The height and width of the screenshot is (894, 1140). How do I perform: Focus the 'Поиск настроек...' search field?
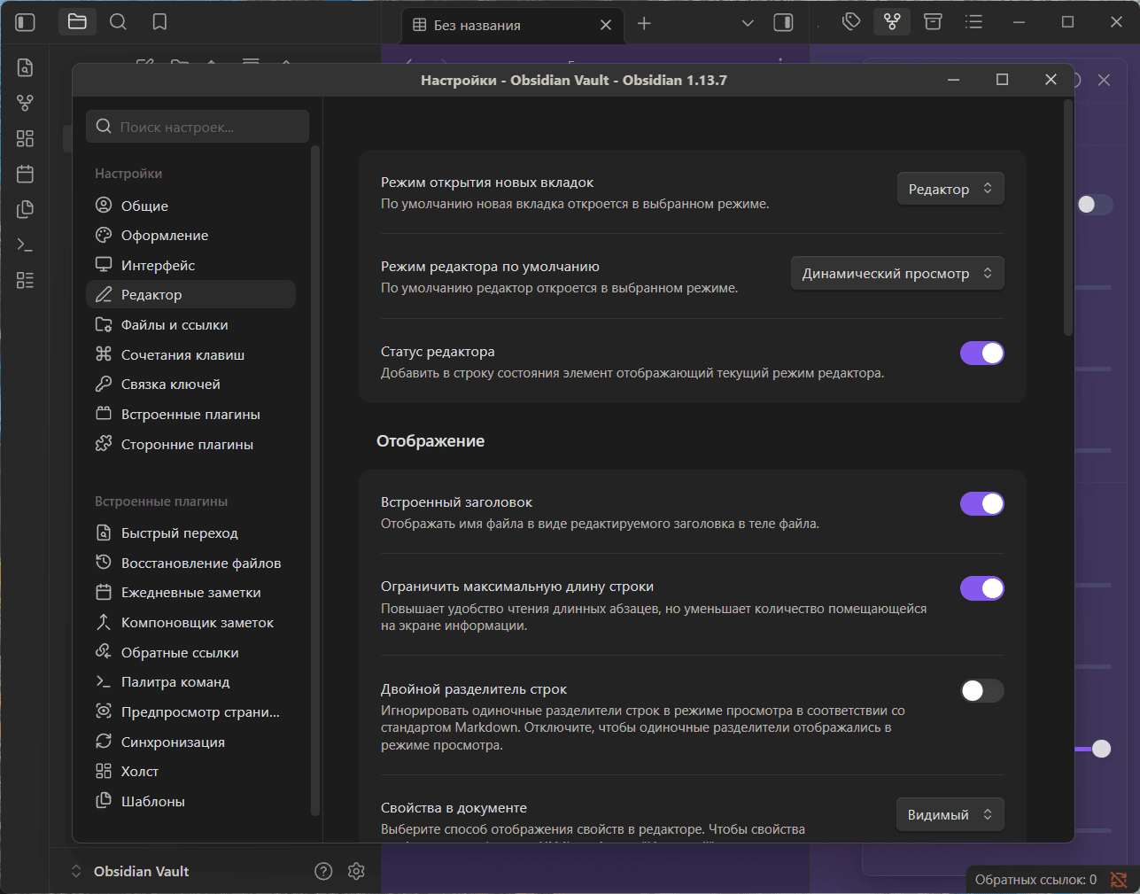(198, 127)
